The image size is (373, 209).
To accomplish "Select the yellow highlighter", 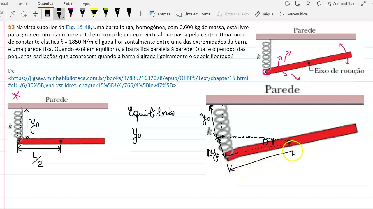I will click(94, 13).
